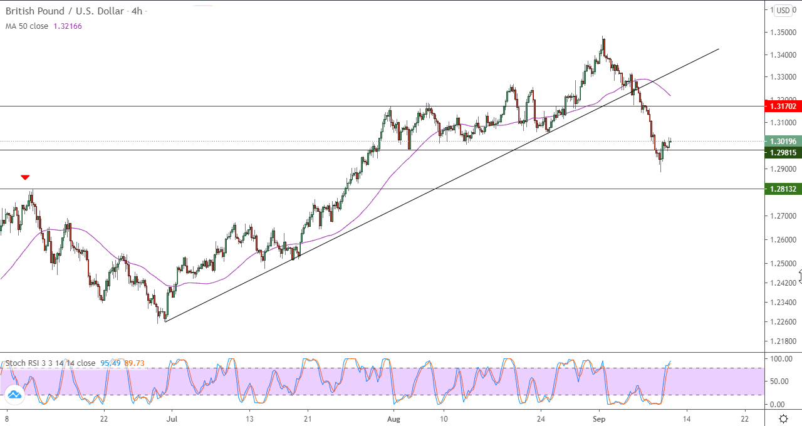Open the Stoch RSI 3 3 14 14 legend
Screen dimensions: 802x426
(50, 363)
